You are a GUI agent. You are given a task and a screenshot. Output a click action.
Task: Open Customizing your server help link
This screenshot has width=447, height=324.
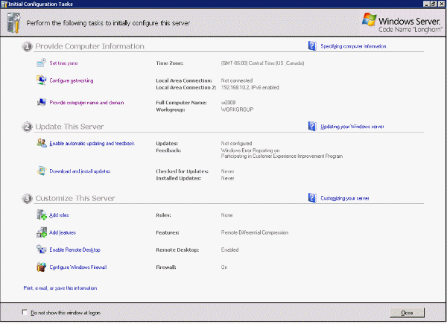tap(345, 198)
